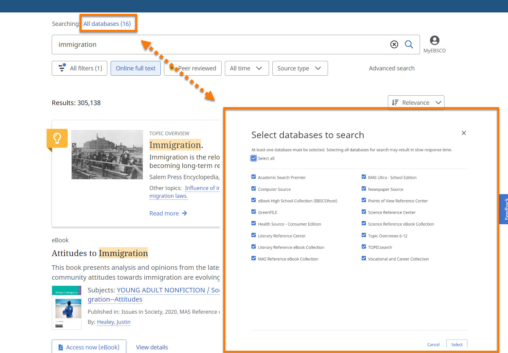Uncheck Science Reference Center database
Viewport: 508px width, 353px height.
[x=364, y=212]
